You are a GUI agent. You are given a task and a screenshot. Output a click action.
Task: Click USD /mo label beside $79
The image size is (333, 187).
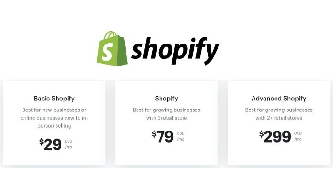coord(181,136)
